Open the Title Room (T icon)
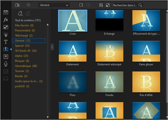Image resolution: width=168 pixels, height=120 pixels. point(6,42)
